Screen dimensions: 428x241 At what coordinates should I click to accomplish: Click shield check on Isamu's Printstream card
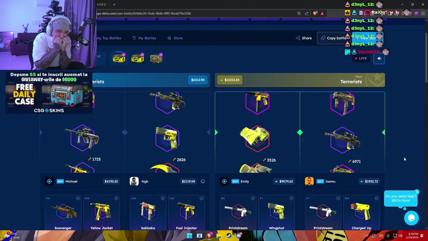338,198
